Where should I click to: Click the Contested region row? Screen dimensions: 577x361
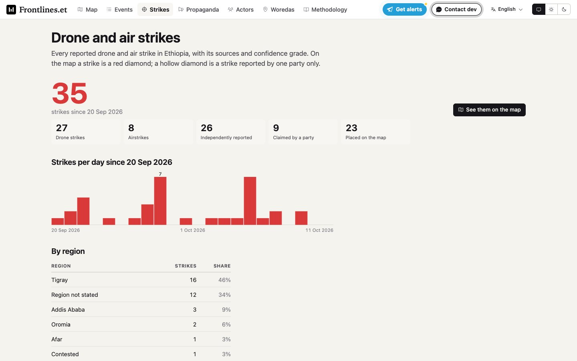tap(141, 354)
